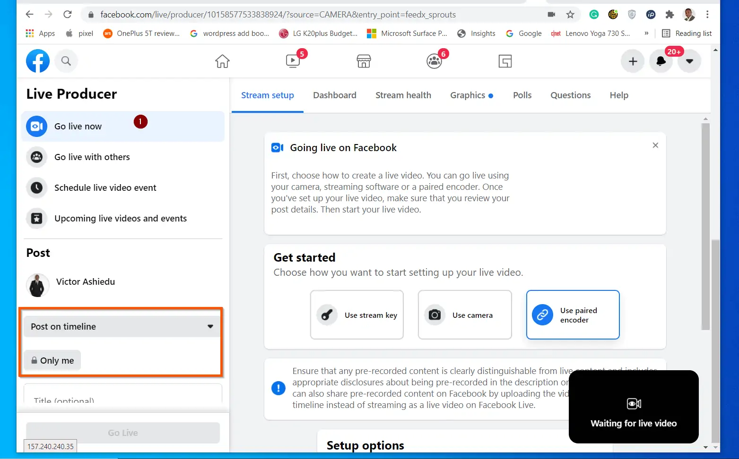Open the Insights bookmark
739x459 pixels.
pos(477,34)
